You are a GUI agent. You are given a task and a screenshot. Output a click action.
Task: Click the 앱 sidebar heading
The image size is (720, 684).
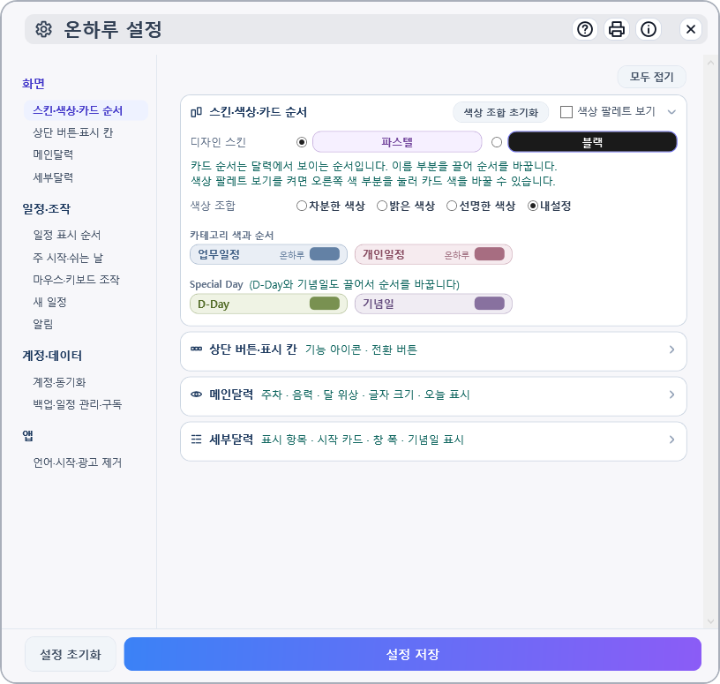pos(28,435)
